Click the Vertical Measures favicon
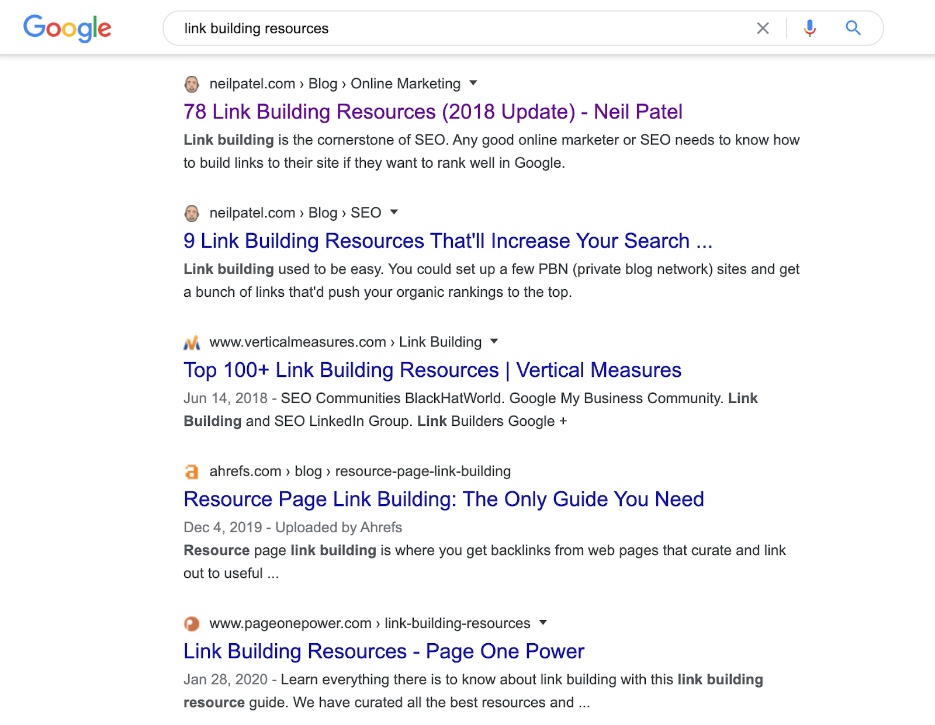Viewport: 935px width, 725px height. coord(192,342)
